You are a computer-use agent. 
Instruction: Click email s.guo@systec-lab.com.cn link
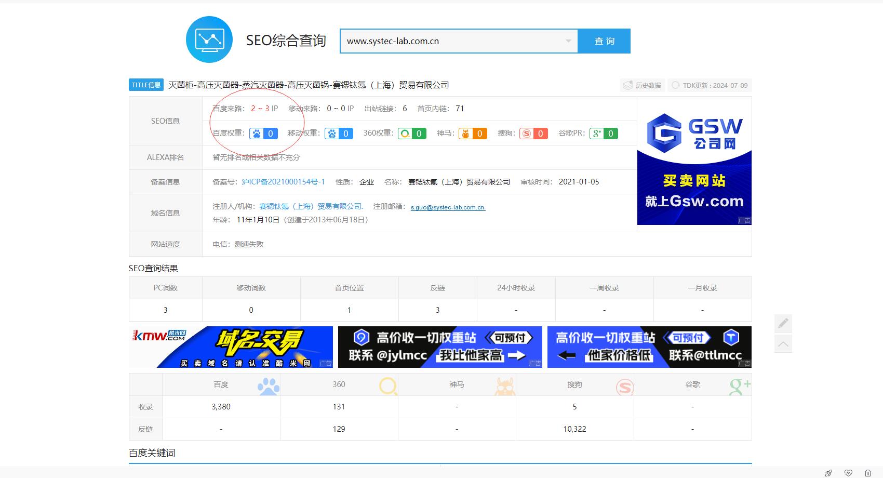448,207
